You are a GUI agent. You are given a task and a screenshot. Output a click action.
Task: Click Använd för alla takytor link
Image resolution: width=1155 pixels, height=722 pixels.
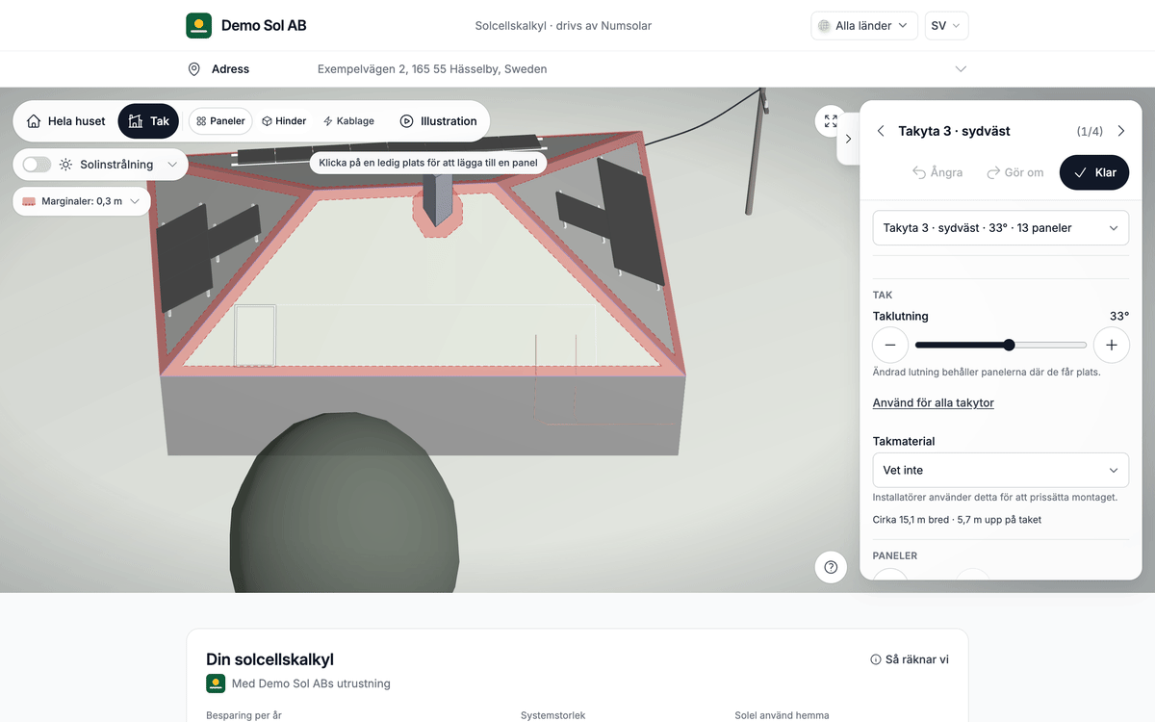click(933, 403)
